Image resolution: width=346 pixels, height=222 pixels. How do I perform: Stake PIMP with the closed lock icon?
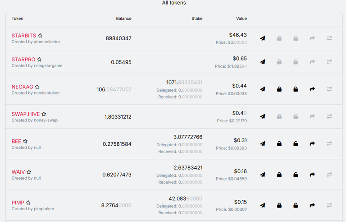279,205
